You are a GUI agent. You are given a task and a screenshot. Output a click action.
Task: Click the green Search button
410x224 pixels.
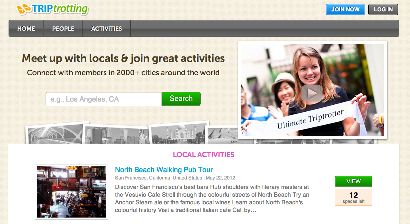181,98
